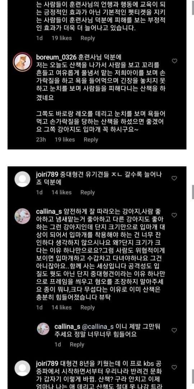The height and width of the screenshot is (389, 194).
Task: Reply to boreum_0326's comment
Action: 91,140
